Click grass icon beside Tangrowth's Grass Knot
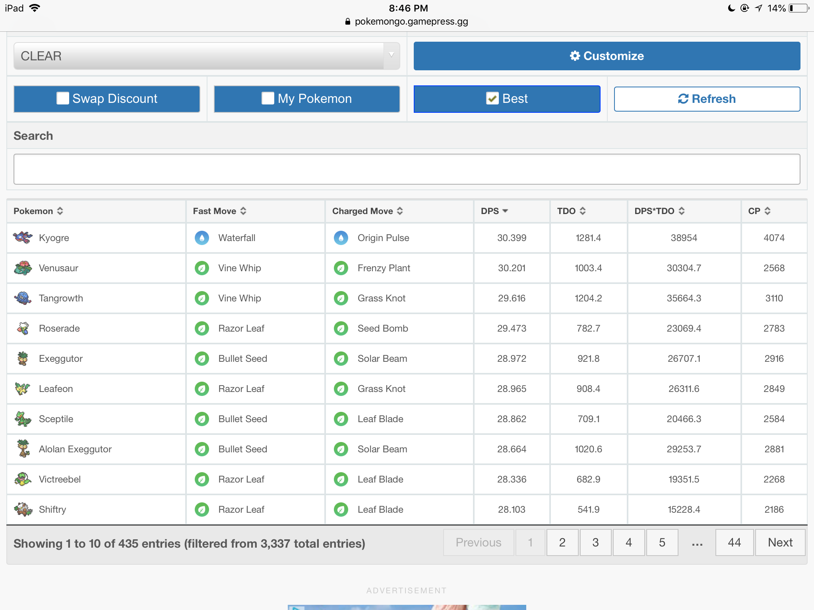Viewport: 814px width, 610px height. (341, 298)
